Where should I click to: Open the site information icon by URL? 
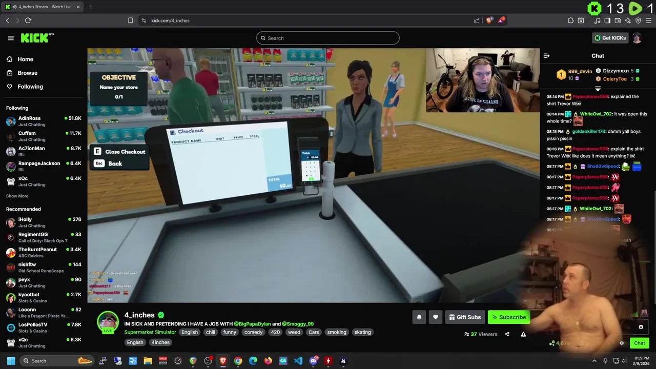pos(143,20)
